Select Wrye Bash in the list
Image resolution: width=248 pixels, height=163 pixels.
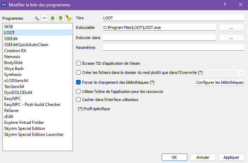(38, 69)
